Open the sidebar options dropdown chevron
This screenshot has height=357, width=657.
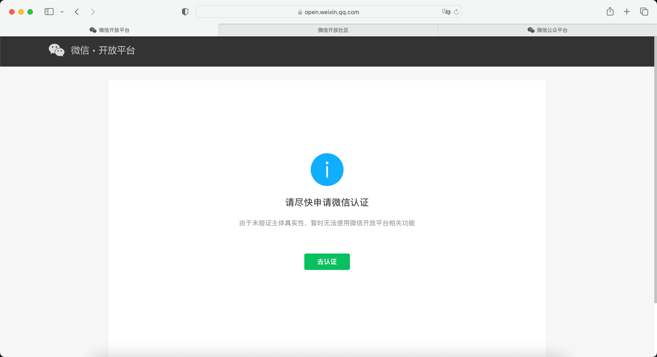click(x=62, y=12)
